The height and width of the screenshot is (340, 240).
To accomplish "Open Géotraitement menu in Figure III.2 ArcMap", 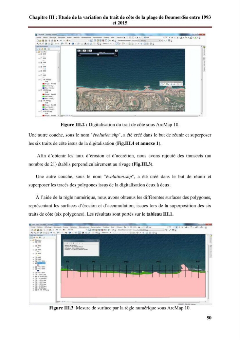I will click(x=86, y=37).
